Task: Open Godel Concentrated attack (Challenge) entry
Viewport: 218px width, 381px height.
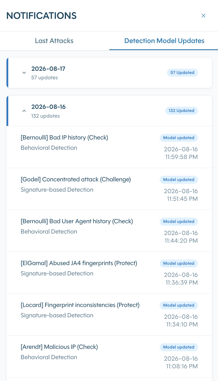Action: click(109, 189)
